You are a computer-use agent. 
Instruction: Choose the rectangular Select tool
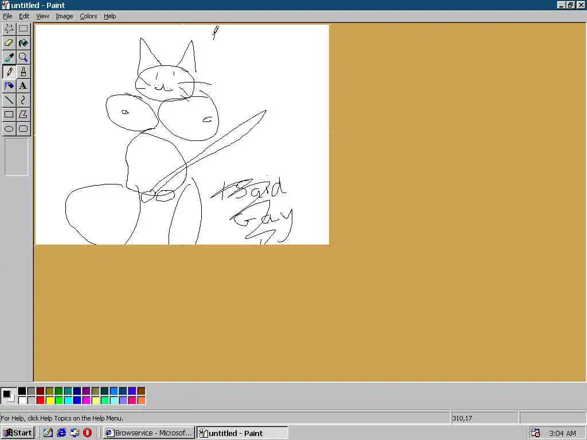pos(23,29)
